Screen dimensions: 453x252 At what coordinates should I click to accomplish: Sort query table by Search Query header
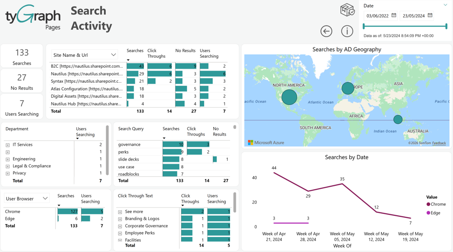point(131,129)
